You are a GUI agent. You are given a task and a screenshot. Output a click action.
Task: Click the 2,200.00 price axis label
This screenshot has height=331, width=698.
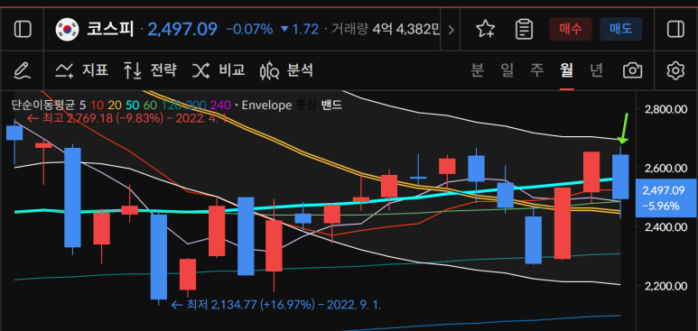pos(666,286)
